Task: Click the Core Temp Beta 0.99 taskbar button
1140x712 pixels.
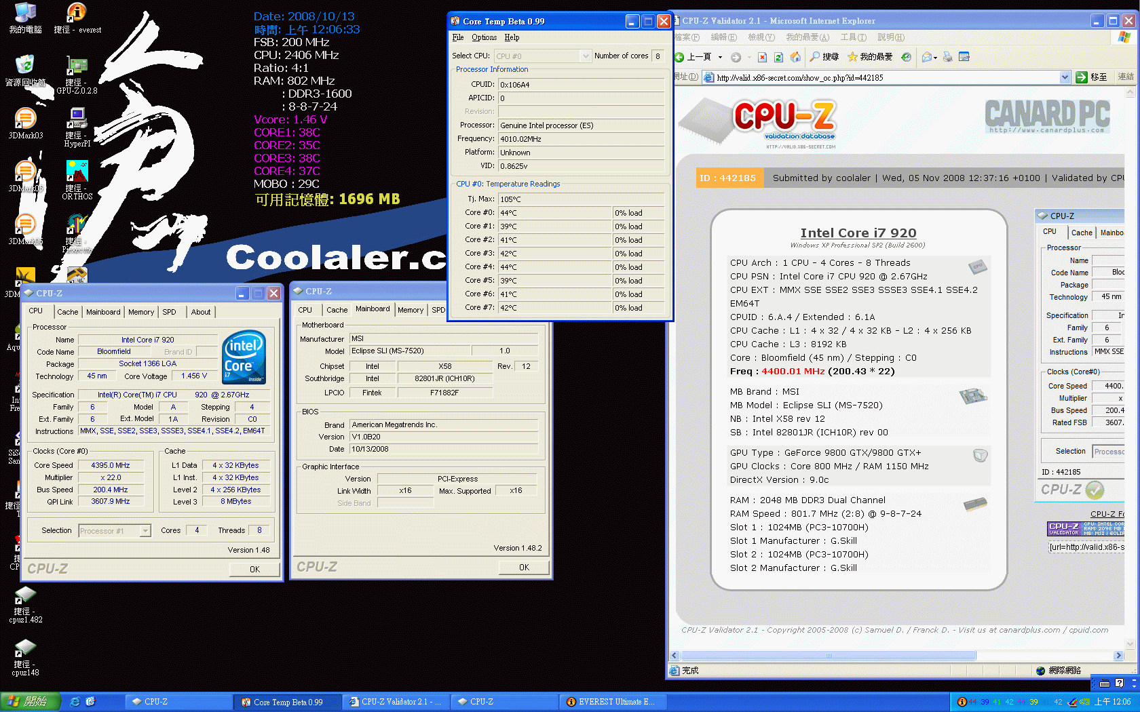Action: (287, 702)
